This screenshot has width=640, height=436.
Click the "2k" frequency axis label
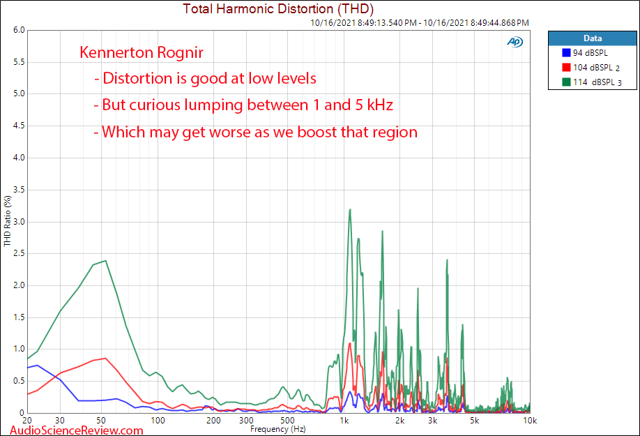(399, 421)
